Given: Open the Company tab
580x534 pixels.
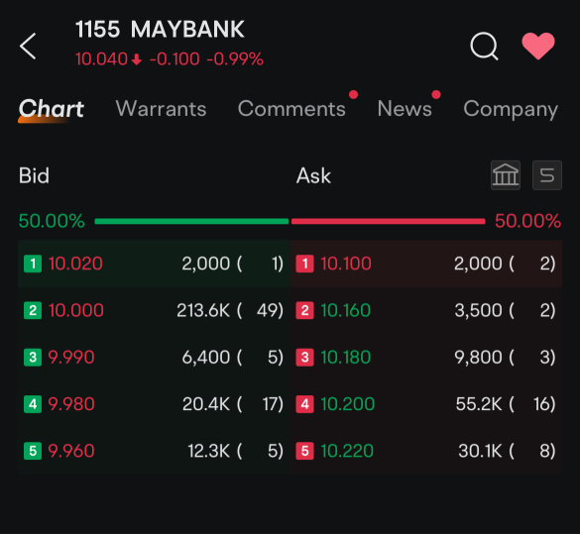Looking at the screenshot, I should point(511,109).
